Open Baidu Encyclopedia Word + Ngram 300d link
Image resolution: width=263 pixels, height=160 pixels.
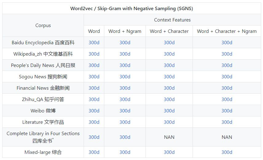coord(125,43)
